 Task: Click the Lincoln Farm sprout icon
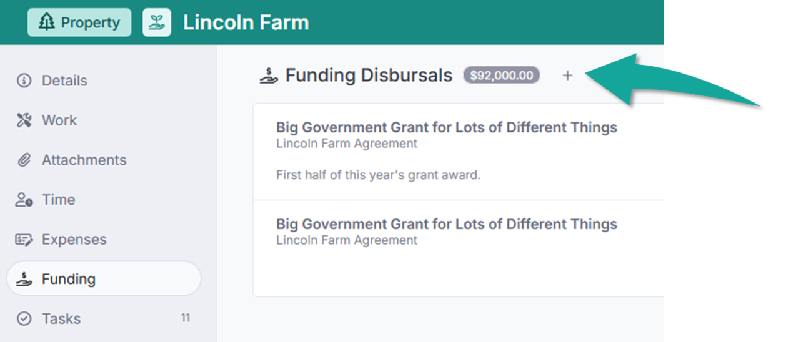[156, 22]
